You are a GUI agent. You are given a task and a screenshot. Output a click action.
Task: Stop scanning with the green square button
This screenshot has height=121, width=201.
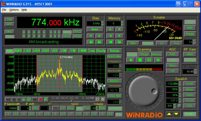(140, 60)
